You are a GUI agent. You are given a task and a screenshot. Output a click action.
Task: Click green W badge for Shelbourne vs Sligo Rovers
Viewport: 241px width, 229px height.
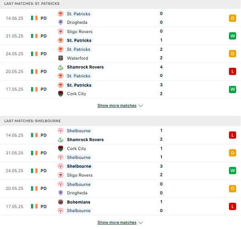pos(233,171)
